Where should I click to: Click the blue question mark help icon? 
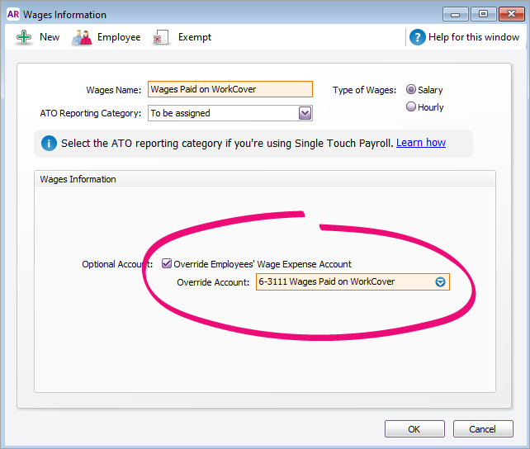click(418, 37)
